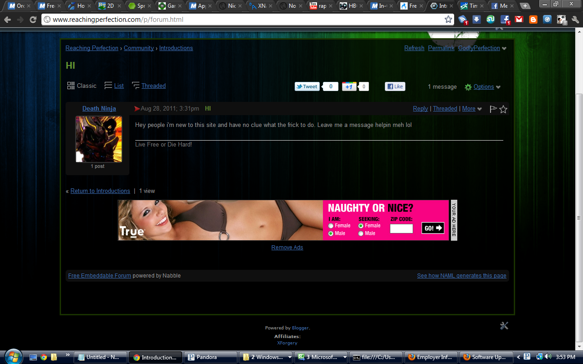Open the More dropdown on the post
This screenshot has width=583, height=364.
472,109
